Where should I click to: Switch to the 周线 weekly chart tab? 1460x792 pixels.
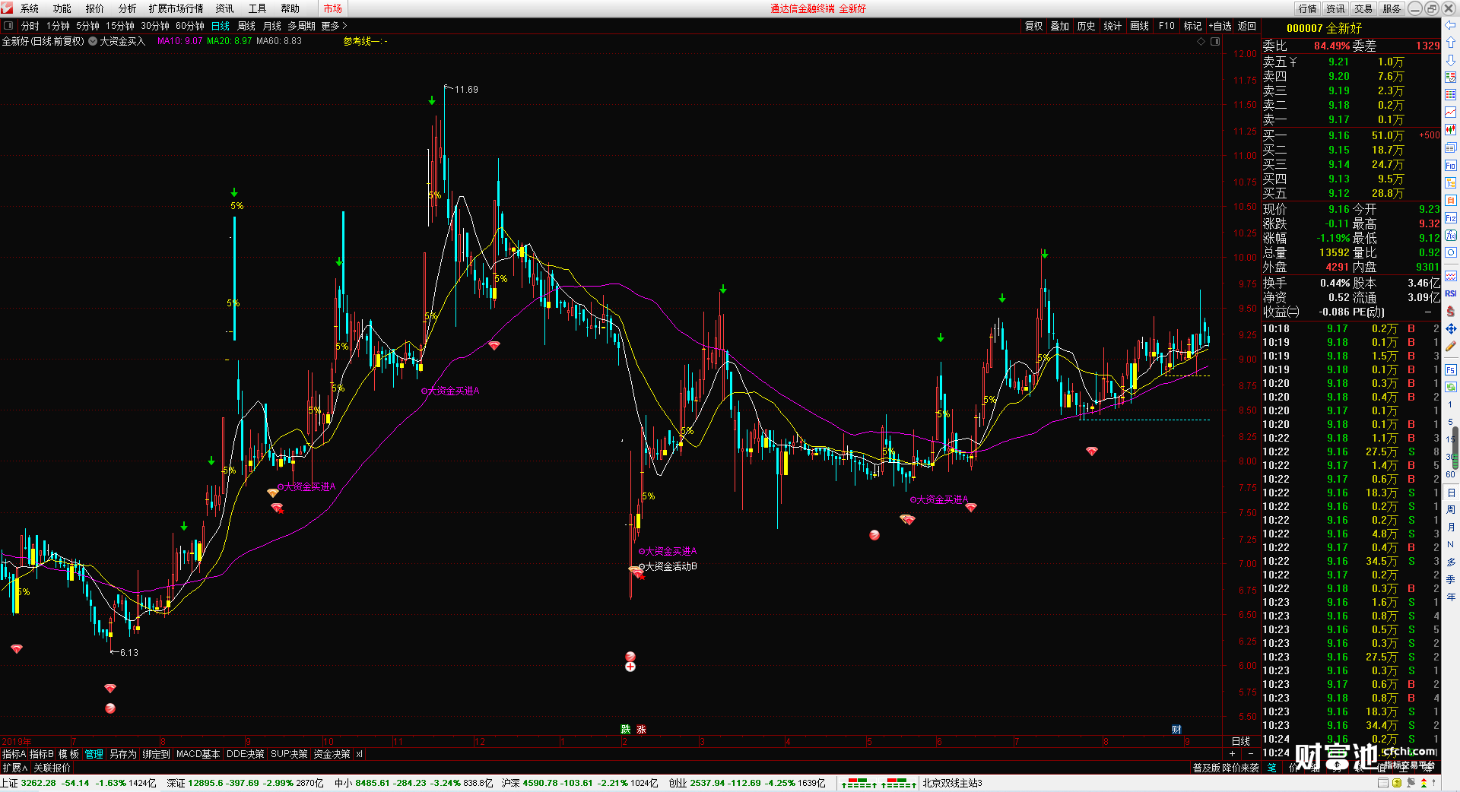click(x=246, y=26)
